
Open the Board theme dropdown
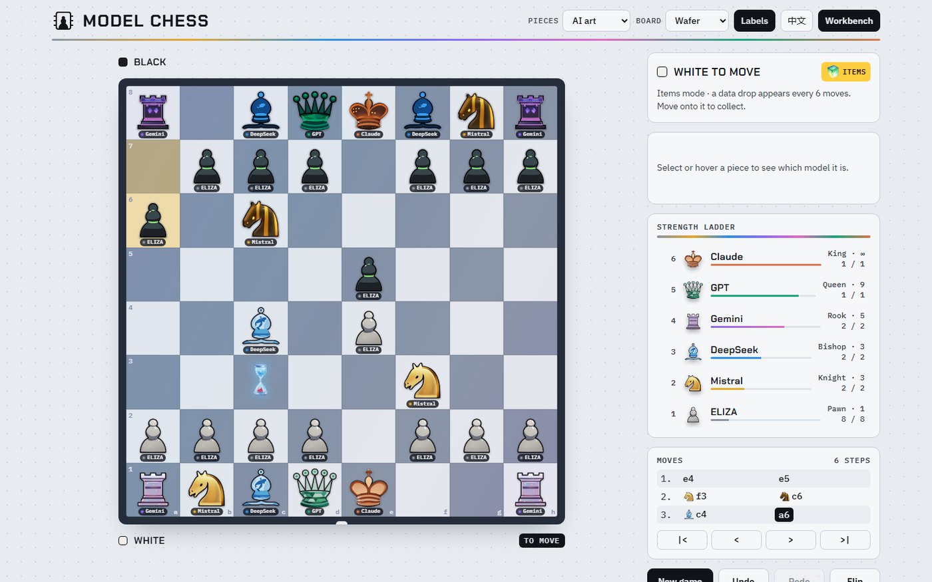click(697, 21)
